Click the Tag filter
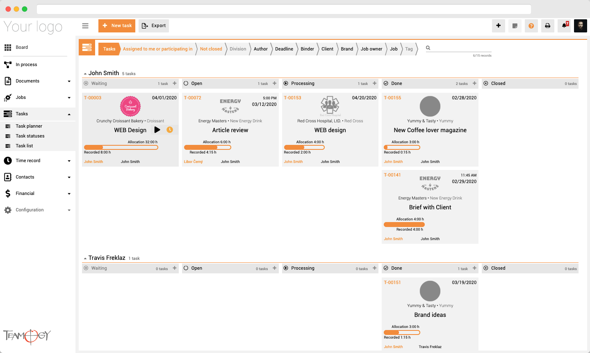590x353 pixels. [409, 49]
